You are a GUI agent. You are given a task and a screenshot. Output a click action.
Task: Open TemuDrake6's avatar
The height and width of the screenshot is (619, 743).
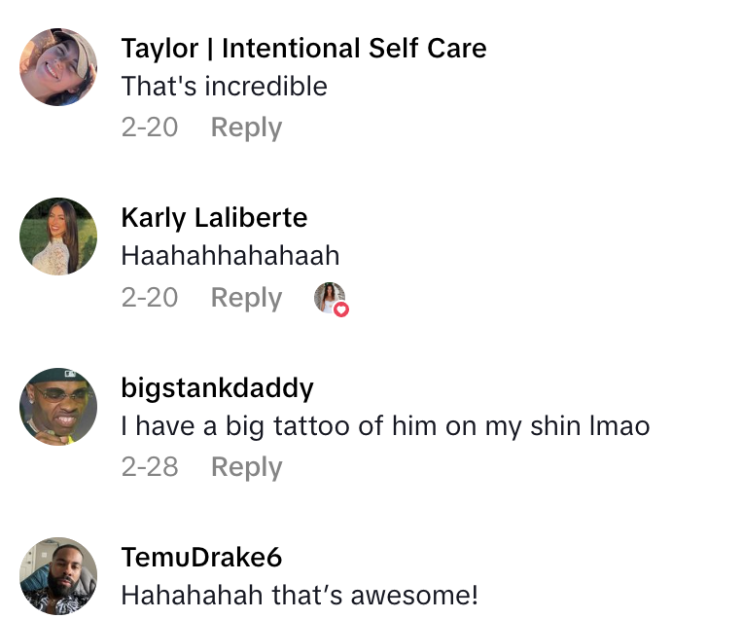coord(58,576)
